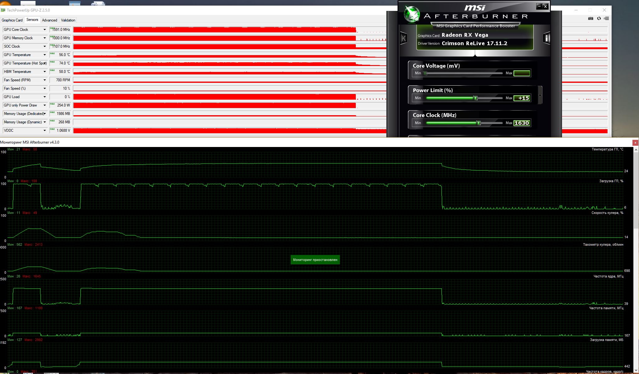Screen dimensions: 639x374
Task: Open Afterburner Kombustor K button
Action: 403,38
